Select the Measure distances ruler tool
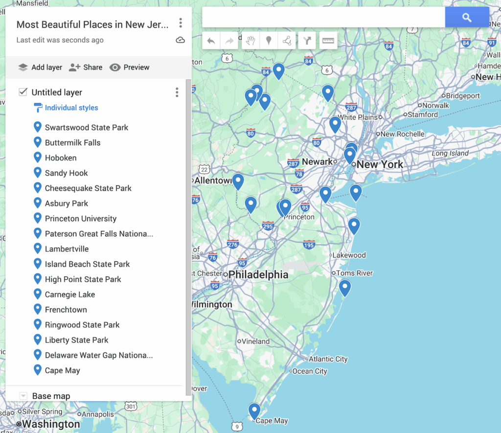 [328, 41]
